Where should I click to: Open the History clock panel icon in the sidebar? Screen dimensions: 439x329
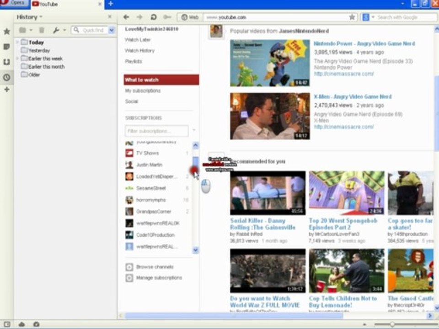point(7,77)
